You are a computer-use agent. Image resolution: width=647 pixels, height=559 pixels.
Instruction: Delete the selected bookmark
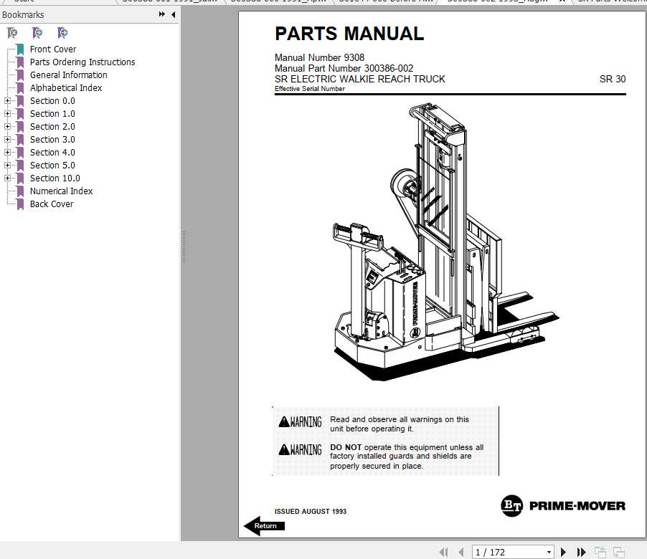coord(12,33)
